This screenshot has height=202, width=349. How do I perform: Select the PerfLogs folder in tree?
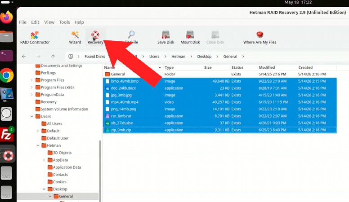45,73
